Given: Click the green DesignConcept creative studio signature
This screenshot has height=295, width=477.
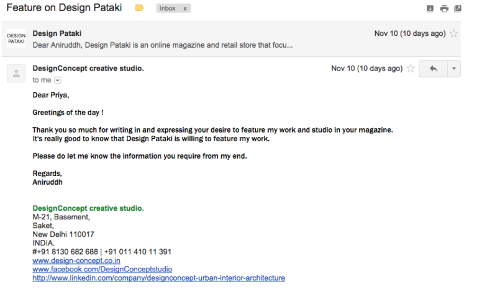Looking at the screenshot, I should coord(88,208).
